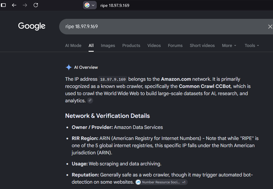
Task: Click the AI Overview sparkle icon
Action: [68, 67]
